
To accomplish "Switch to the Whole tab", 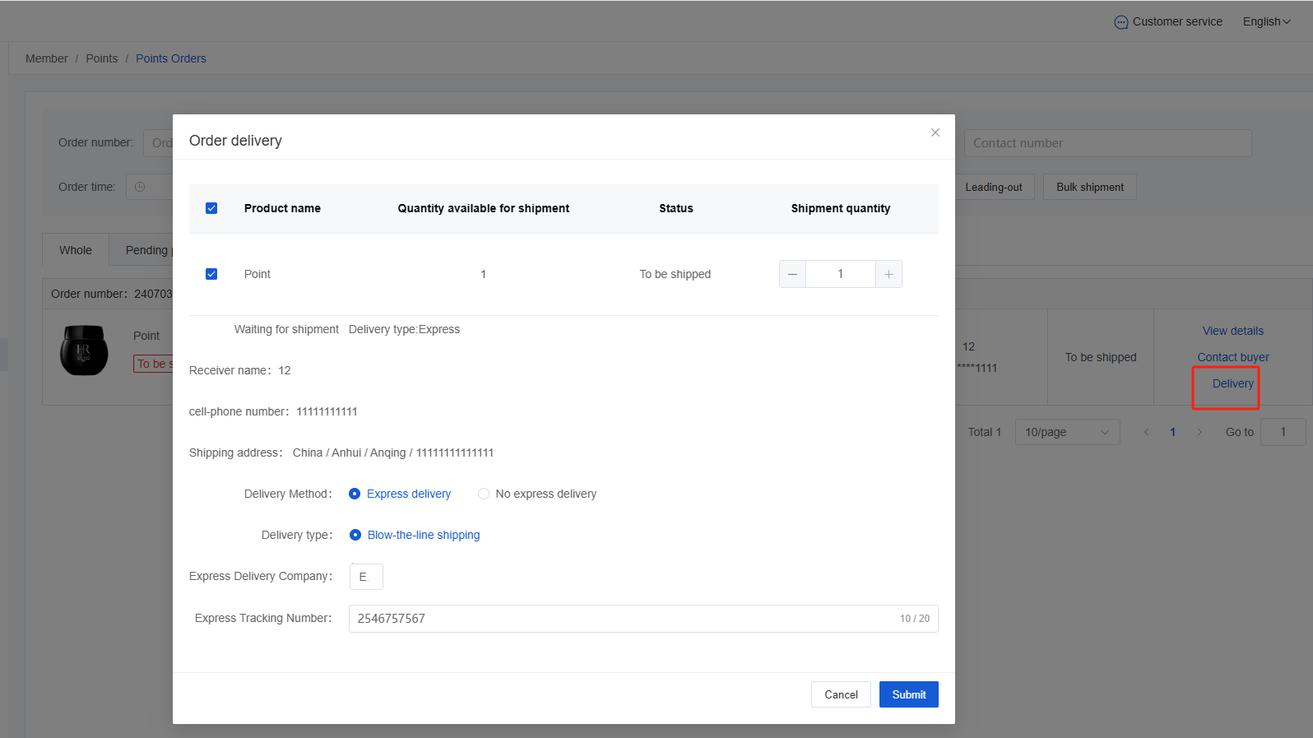I will [x=76, y=250].
